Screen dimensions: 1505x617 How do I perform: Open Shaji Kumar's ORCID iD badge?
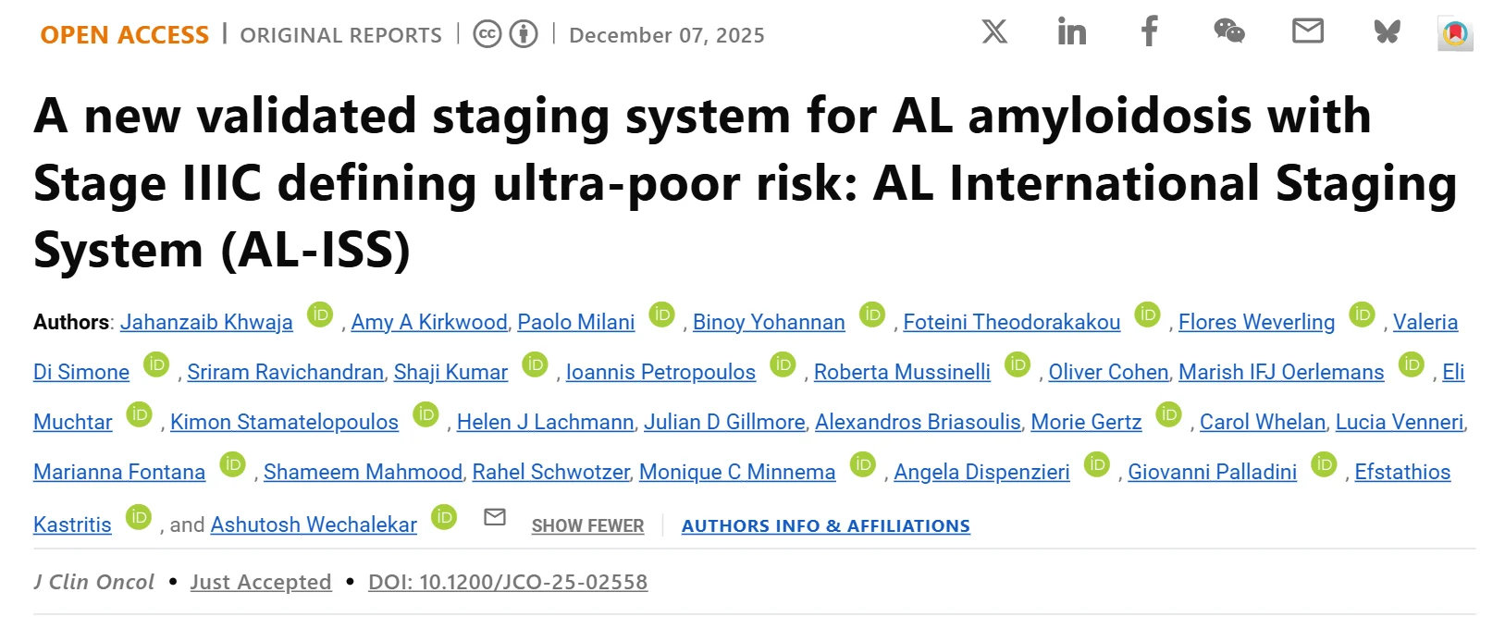pyautogui.click(x=536, y=365)
